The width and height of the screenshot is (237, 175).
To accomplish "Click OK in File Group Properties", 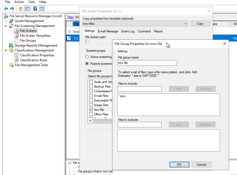I will click(x=179, y=165).
